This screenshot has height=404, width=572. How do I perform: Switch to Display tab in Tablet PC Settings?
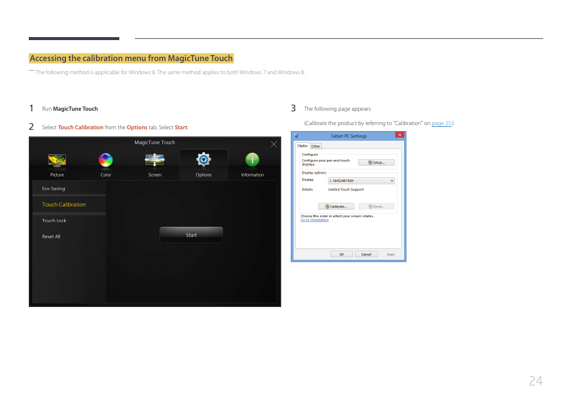[x=302, y=145]
